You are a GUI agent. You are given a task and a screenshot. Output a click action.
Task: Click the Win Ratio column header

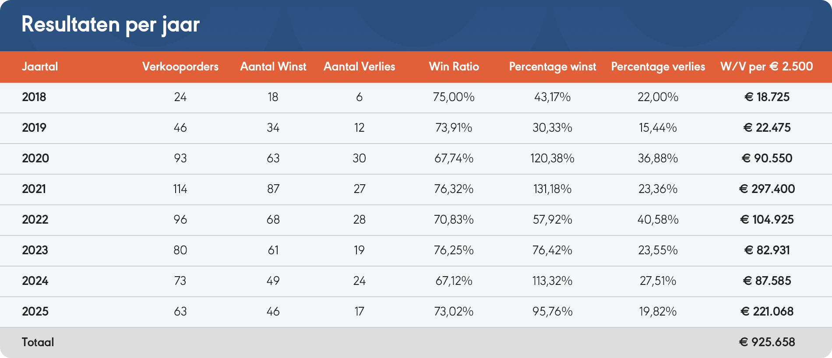click(454, 67)
